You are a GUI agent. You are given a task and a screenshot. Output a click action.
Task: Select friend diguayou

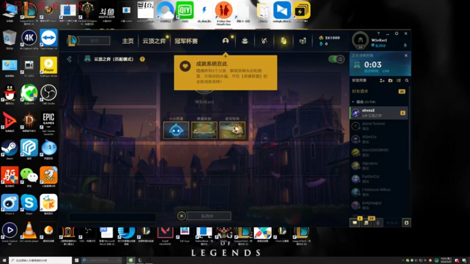pyautogui.click(x=379, y=165)
